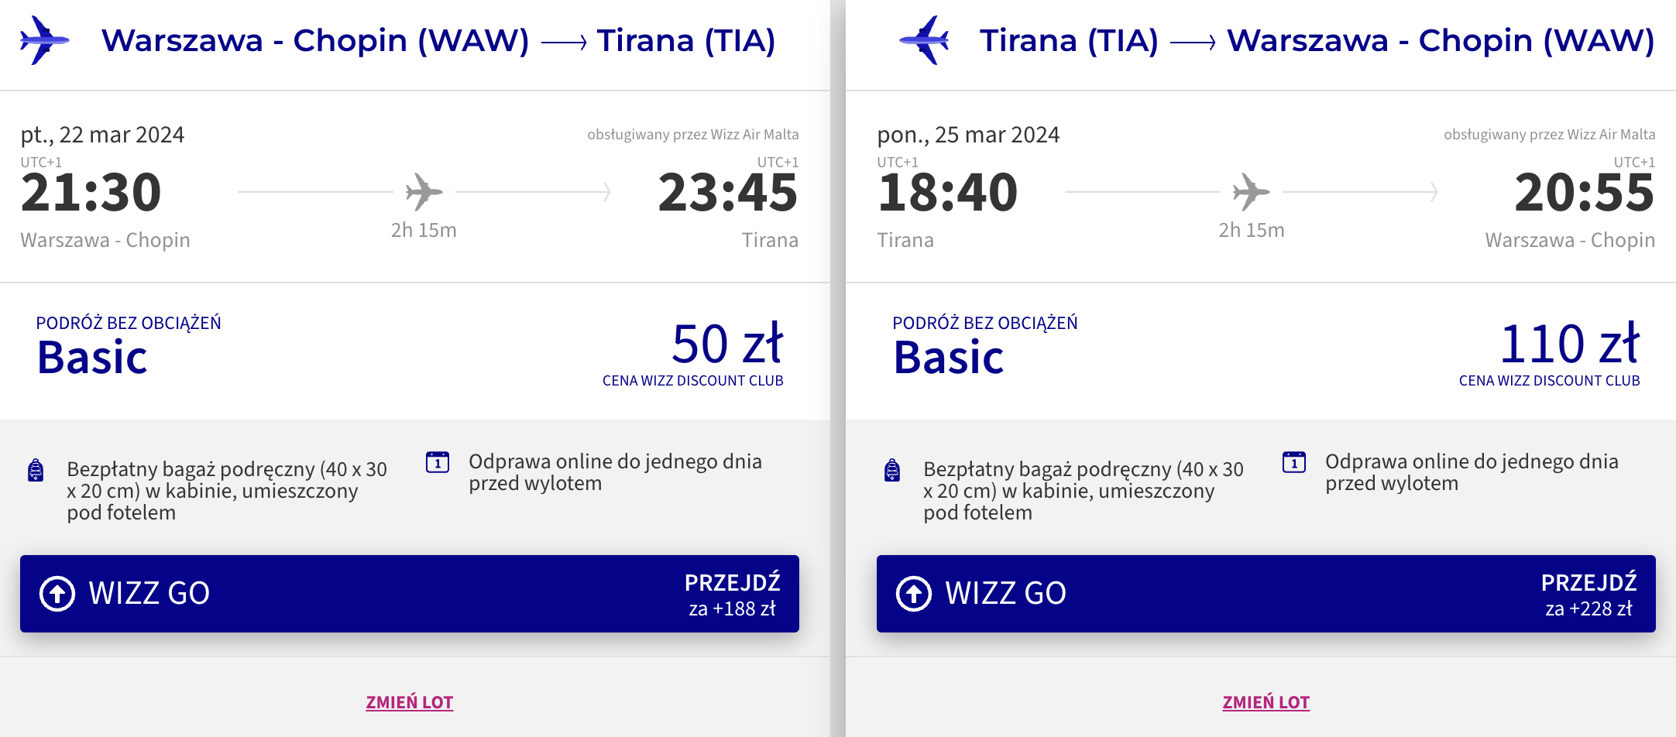Click the upgrade arrow icon in right WIZZ GO button
Viewport: 1676px width, 737px height.
coord(914,594)
